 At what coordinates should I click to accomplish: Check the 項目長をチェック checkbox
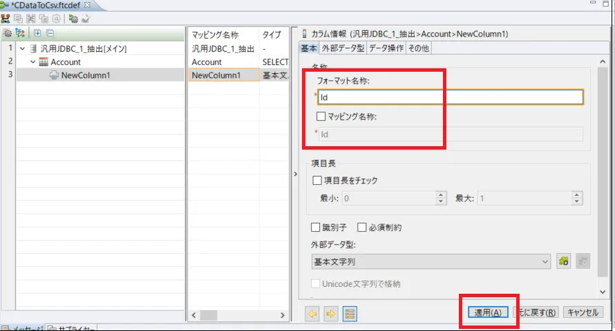[317, 181]
